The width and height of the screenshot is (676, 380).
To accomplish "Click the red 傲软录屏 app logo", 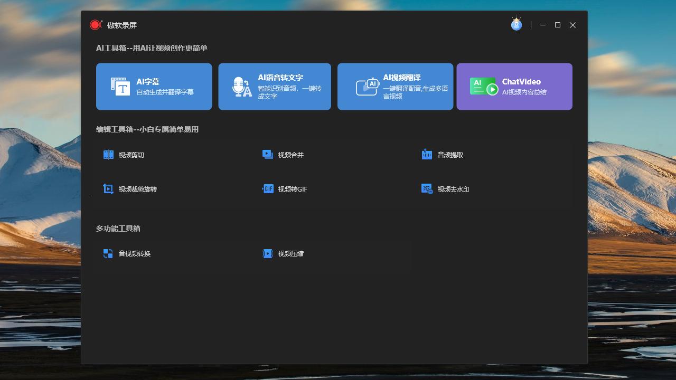I will (x=96, y=24).
